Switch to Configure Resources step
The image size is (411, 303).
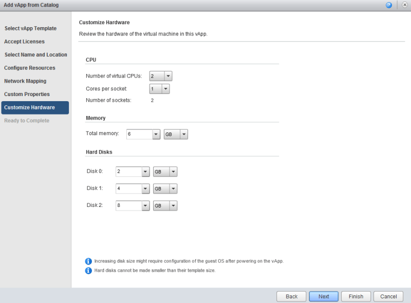coord(29,68)
